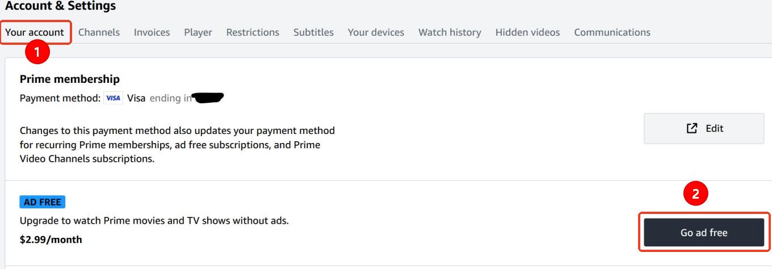772x269 pixels.
Task: Click the Prime membership heading
Action: tap(70, 79)
